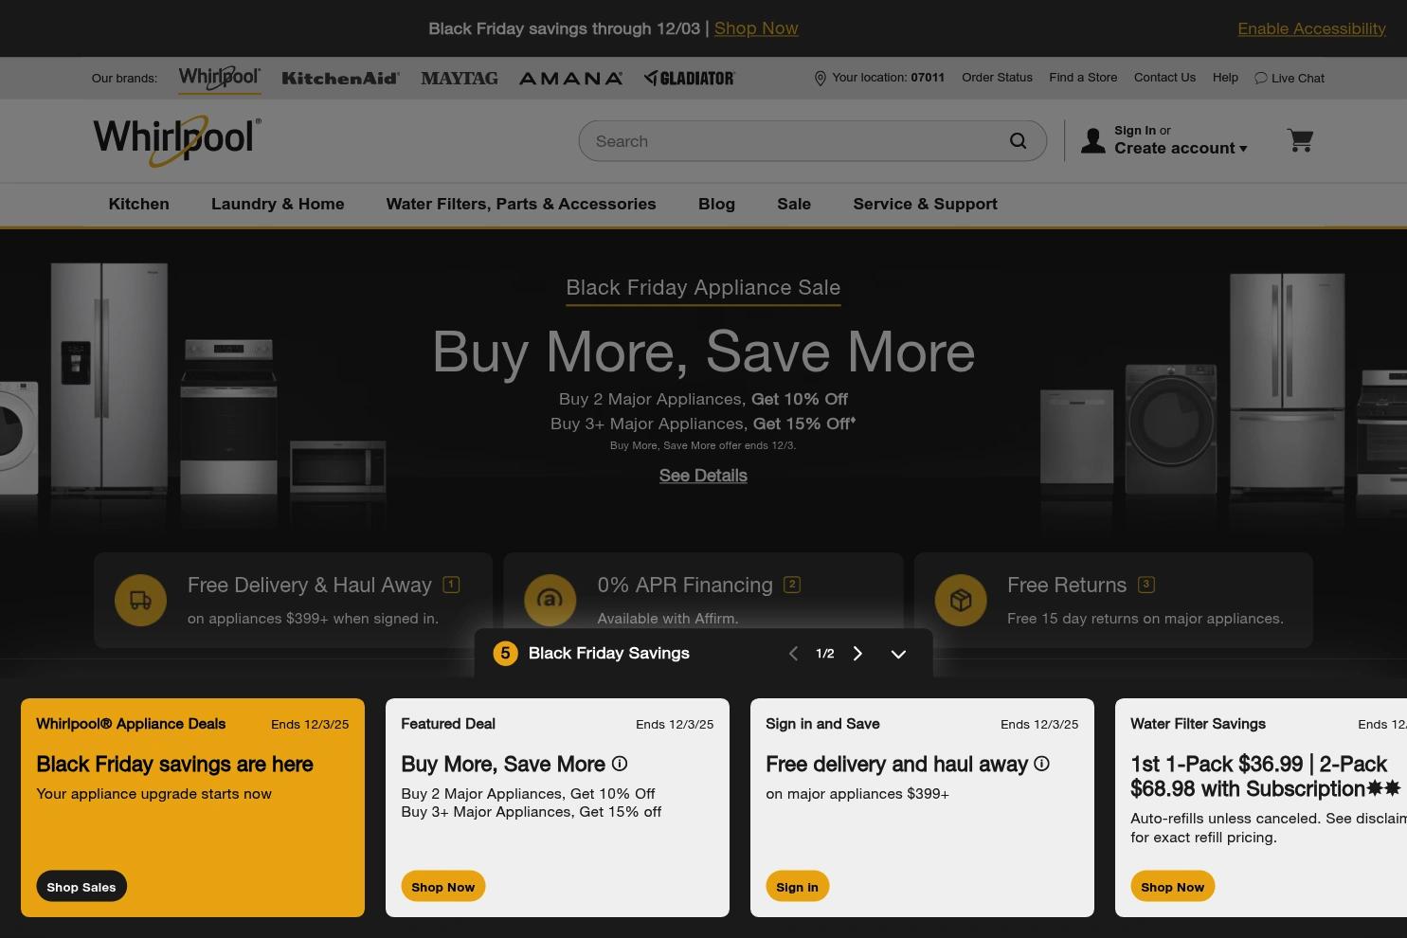Open the Kitchen menu

(139, 204)
